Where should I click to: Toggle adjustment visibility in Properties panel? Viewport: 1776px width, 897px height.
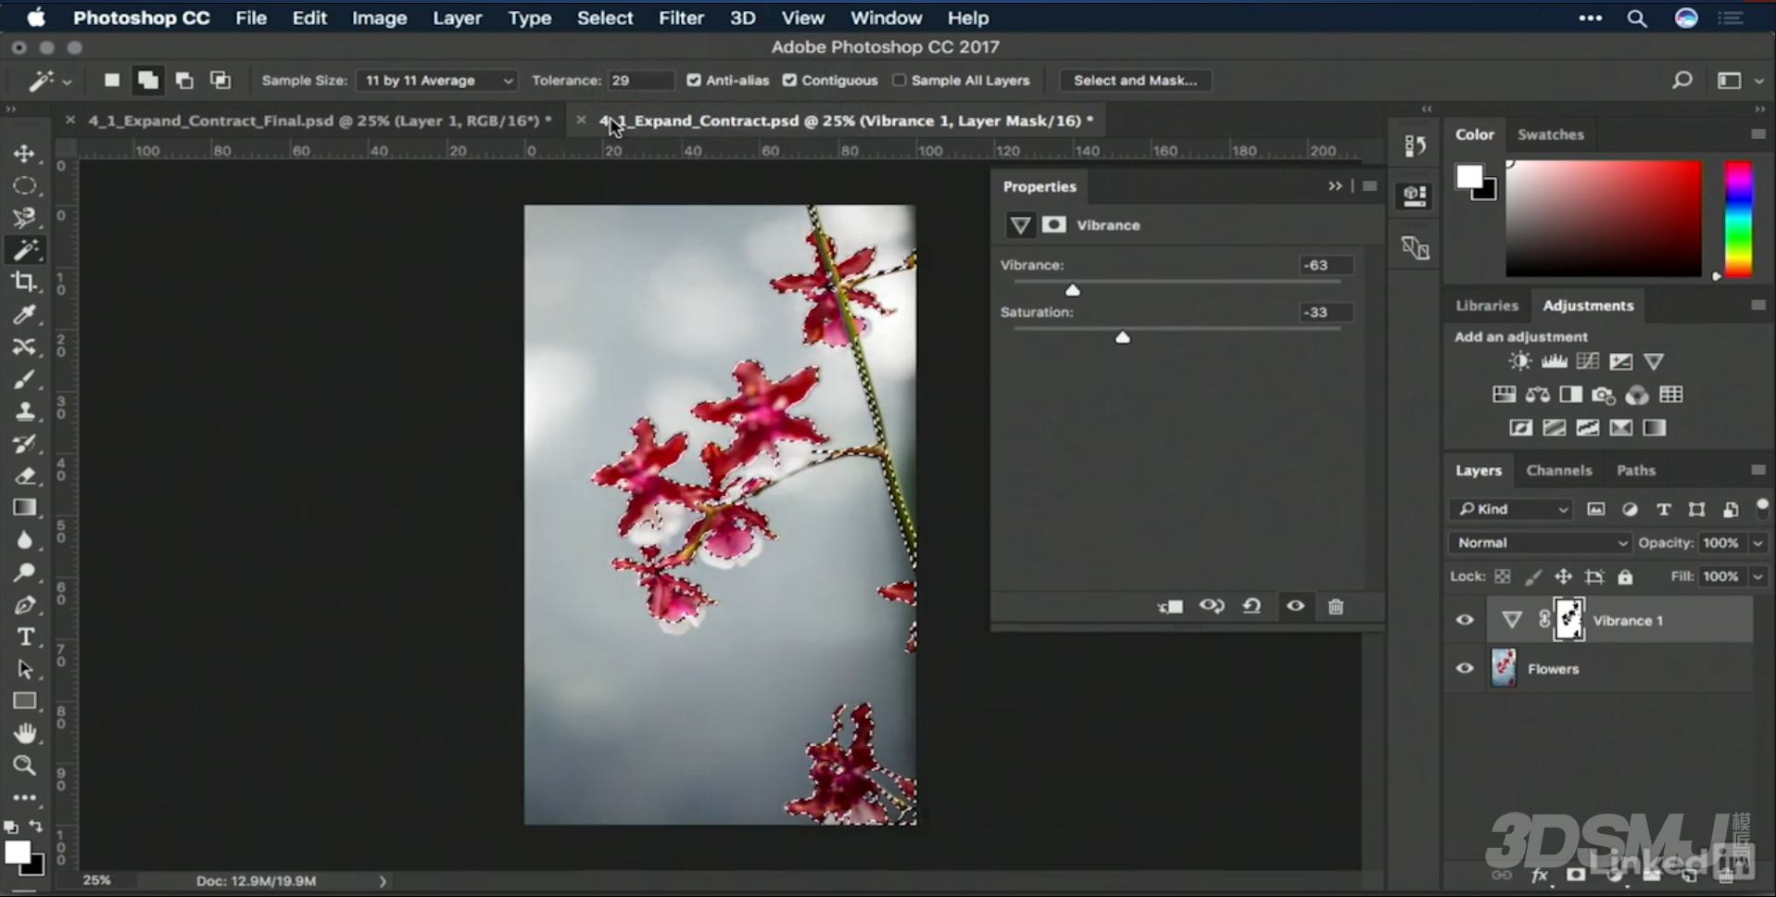(x=1295, y=606)
